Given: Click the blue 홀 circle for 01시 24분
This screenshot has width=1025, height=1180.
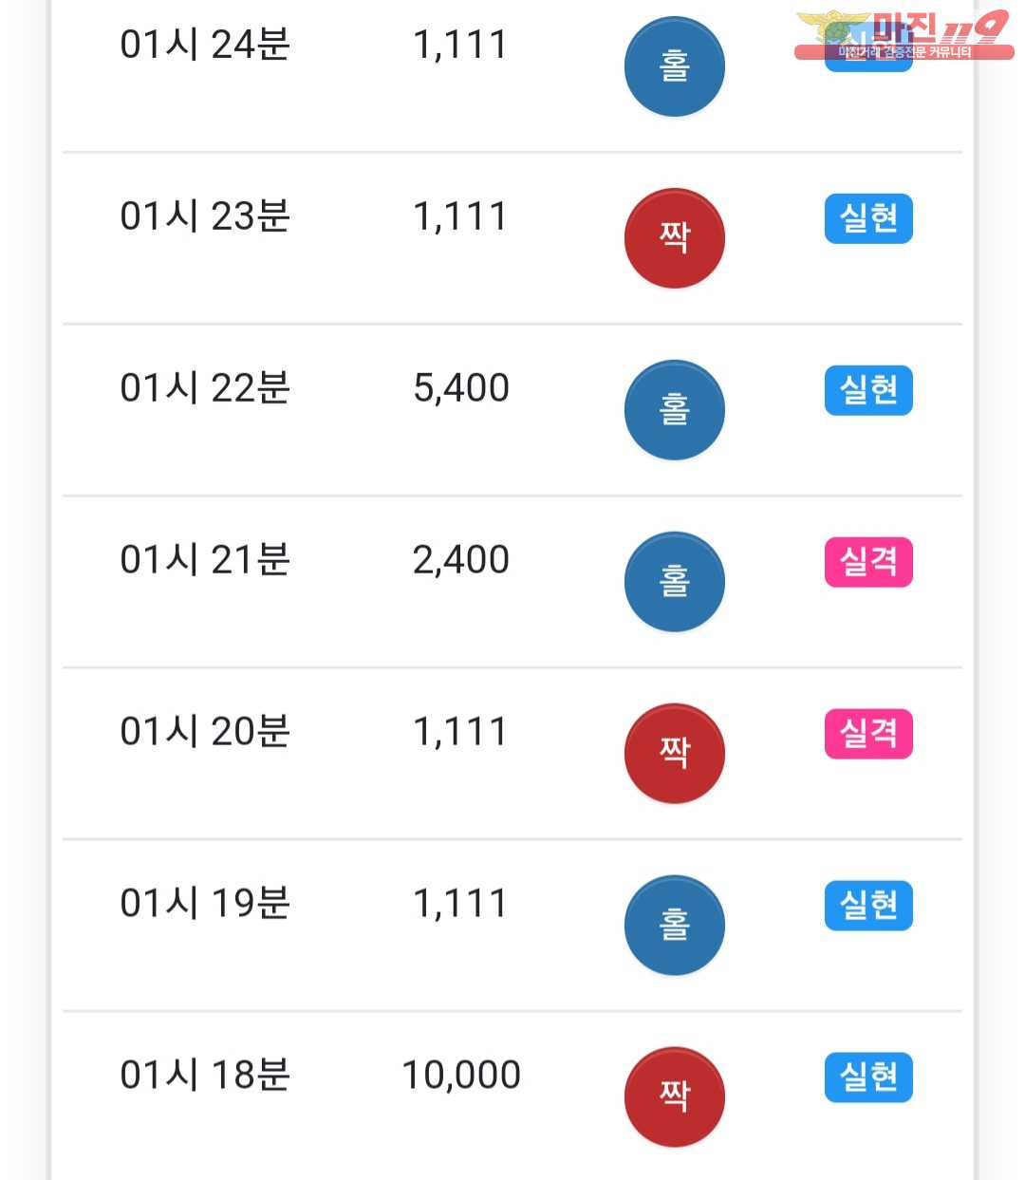Looking at the screenshot, I should click(x=674, y=66).
